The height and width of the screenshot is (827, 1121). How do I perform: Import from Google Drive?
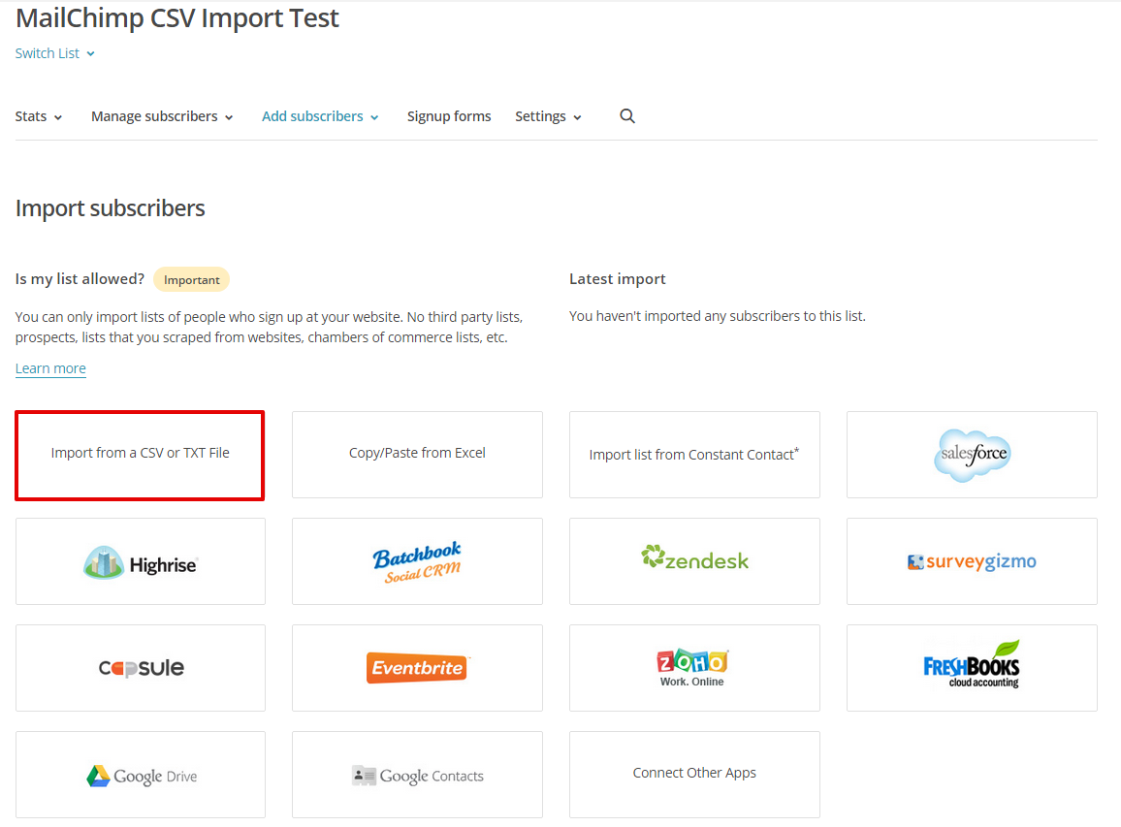tap(140, 774)
